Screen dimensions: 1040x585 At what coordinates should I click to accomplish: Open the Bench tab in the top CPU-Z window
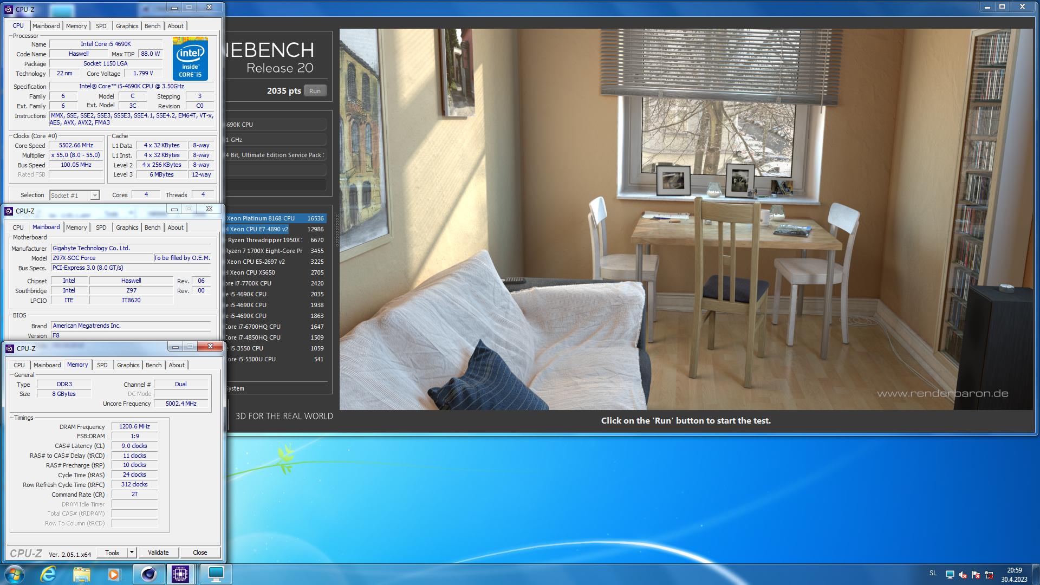[x=153, y=26]
